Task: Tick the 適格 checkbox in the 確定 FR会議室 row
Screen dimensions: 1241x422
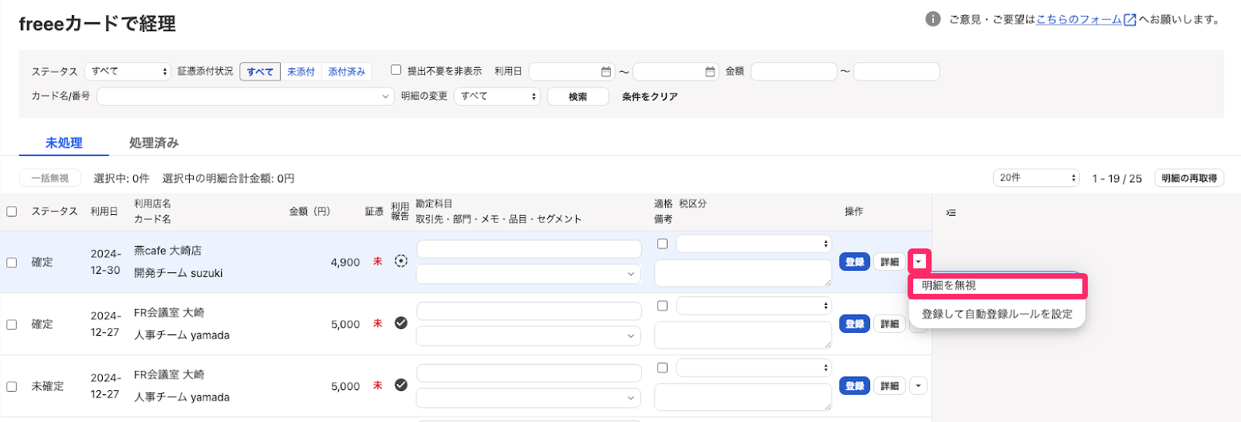Action: (662, 306)
